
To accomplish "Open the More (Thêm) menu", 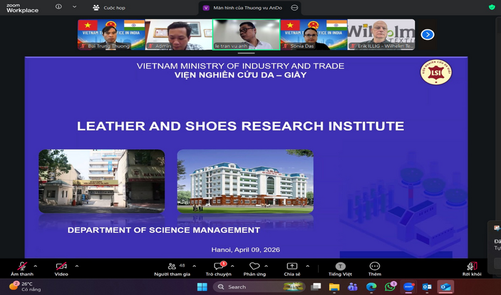I will pyautogui.click(x=374, y=267).
